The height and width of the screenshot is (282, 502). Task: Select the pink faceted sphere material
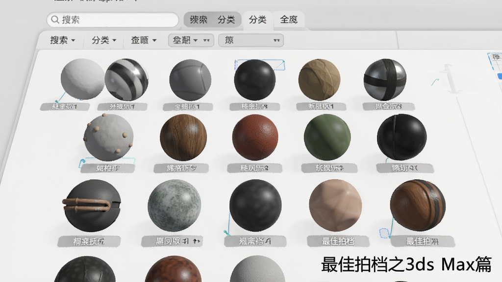(335, 206)
